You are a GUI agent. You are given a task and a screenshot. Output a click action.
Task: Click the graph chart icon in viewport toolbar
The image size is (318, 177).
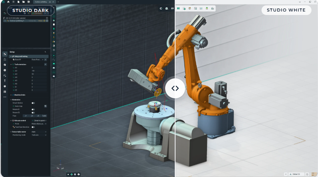(x=201, y=8)
